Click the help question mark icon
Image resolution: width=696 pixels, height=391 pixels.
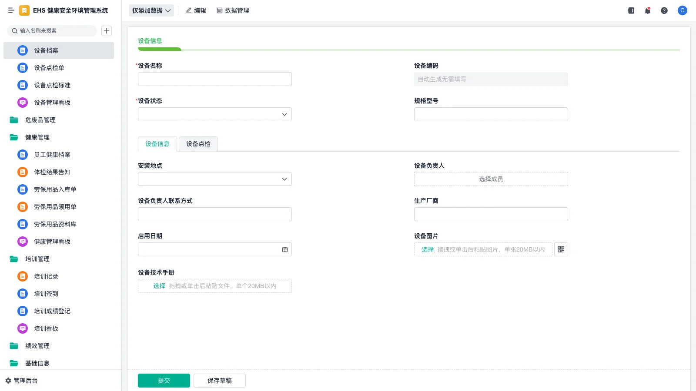point(664,10)
